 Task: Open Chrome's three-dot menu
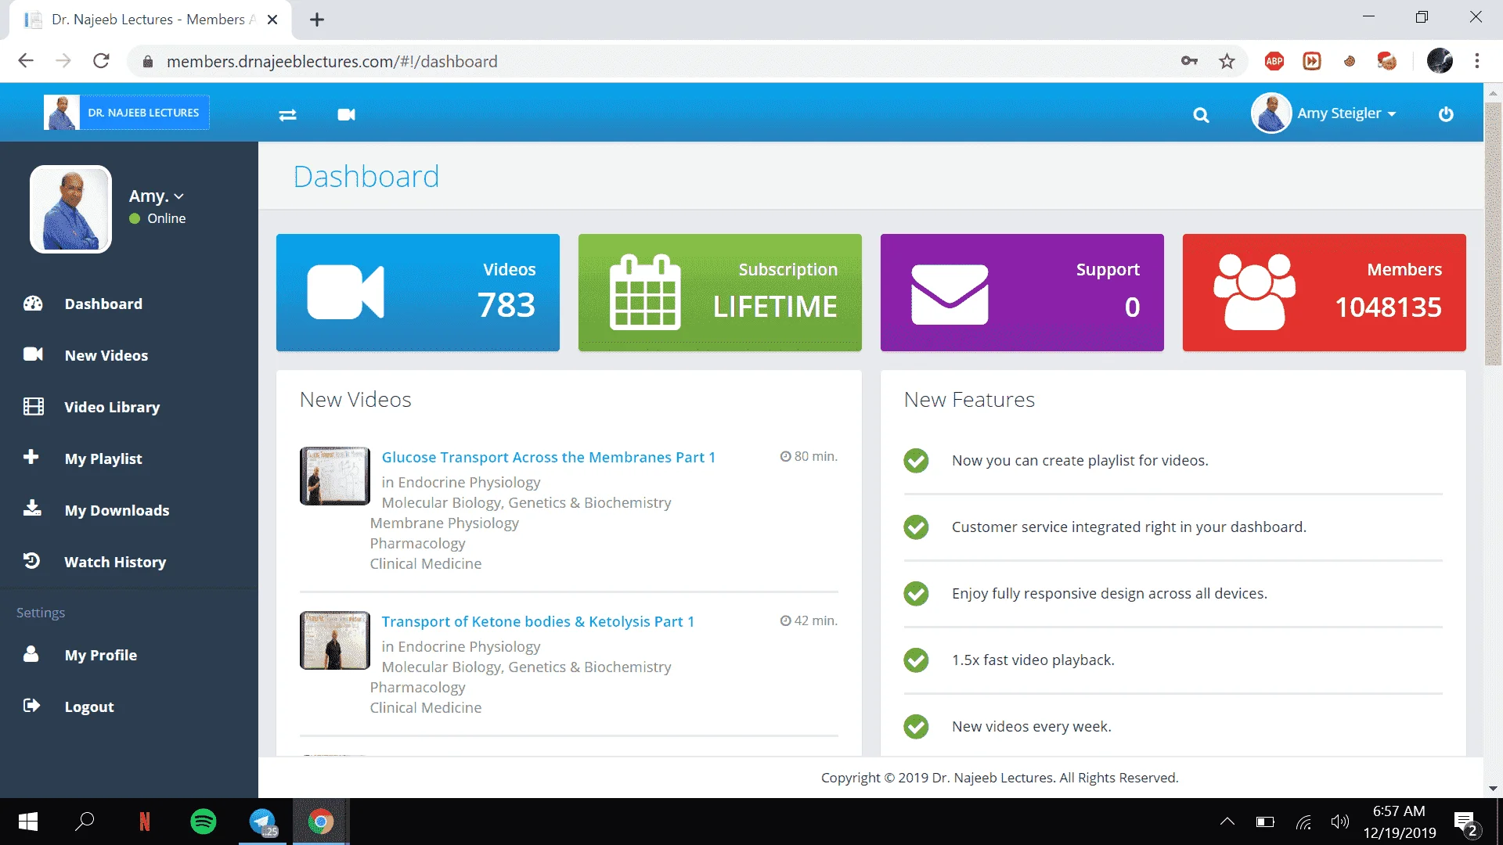coord(1477,61)
